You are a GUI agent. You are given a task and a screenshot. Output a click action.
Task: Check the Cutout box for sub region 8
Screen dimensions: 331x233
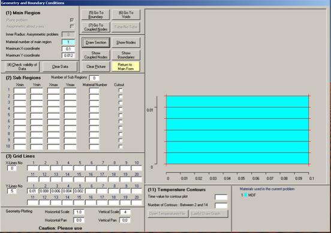click(x=121, y=134)
